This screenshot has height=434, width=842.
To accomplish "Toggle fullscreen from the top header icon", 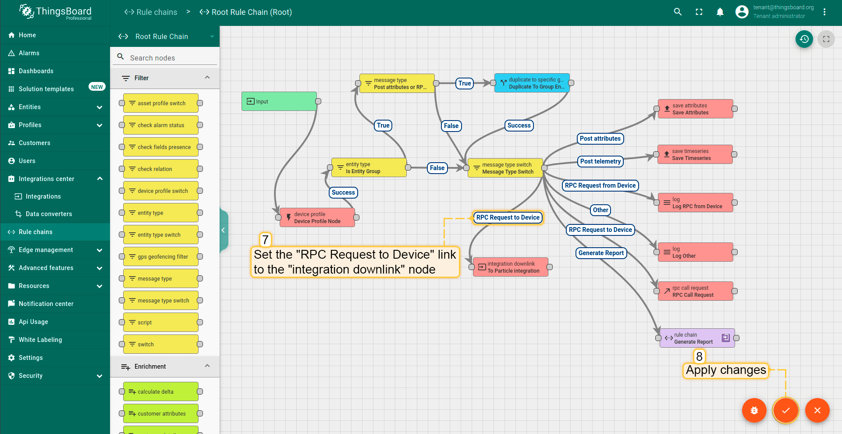I will [x=699, y=12].
